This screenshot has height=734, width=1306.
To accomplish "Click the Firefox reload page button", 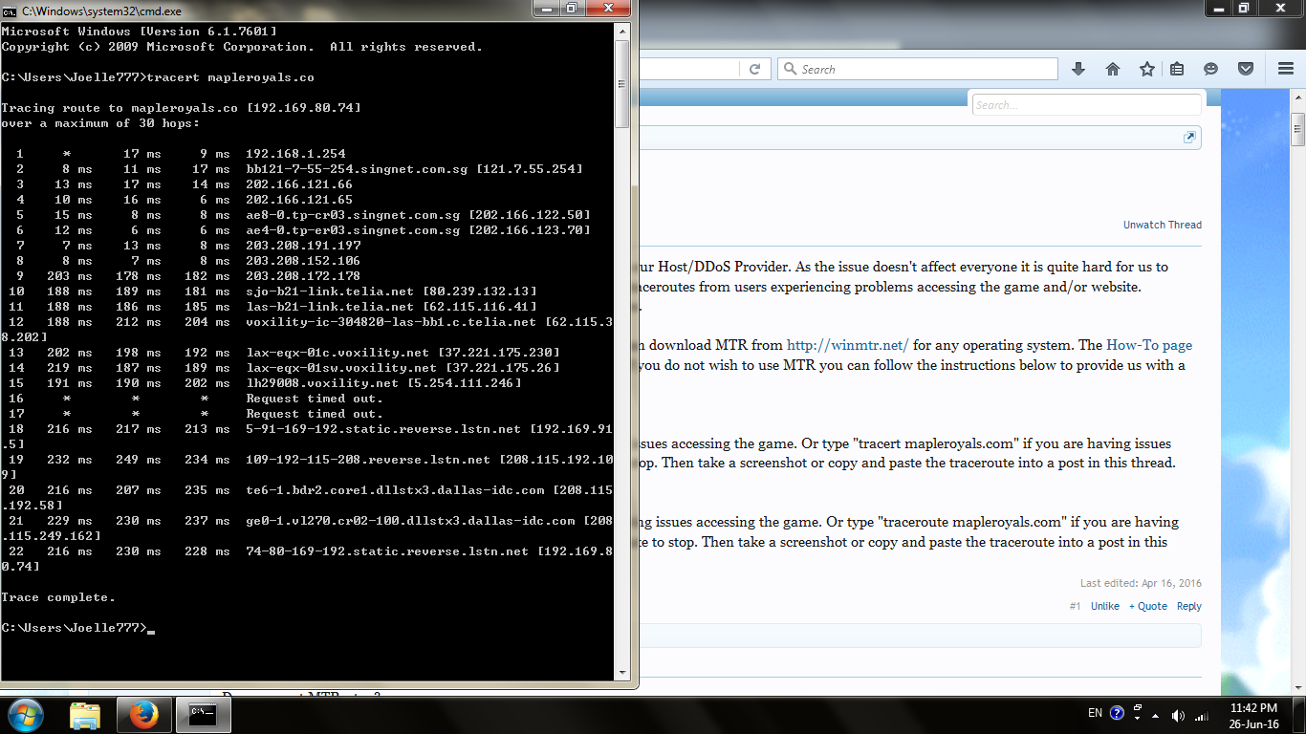I will click(x=754, y=69).
